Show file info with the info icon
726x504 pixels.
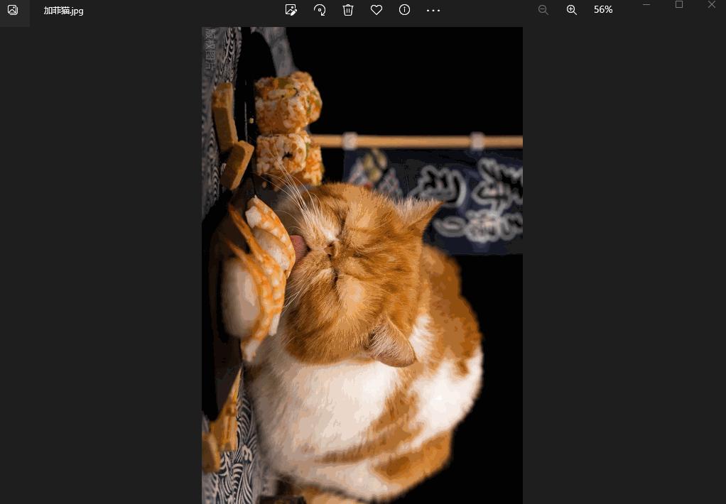[404, 10]
